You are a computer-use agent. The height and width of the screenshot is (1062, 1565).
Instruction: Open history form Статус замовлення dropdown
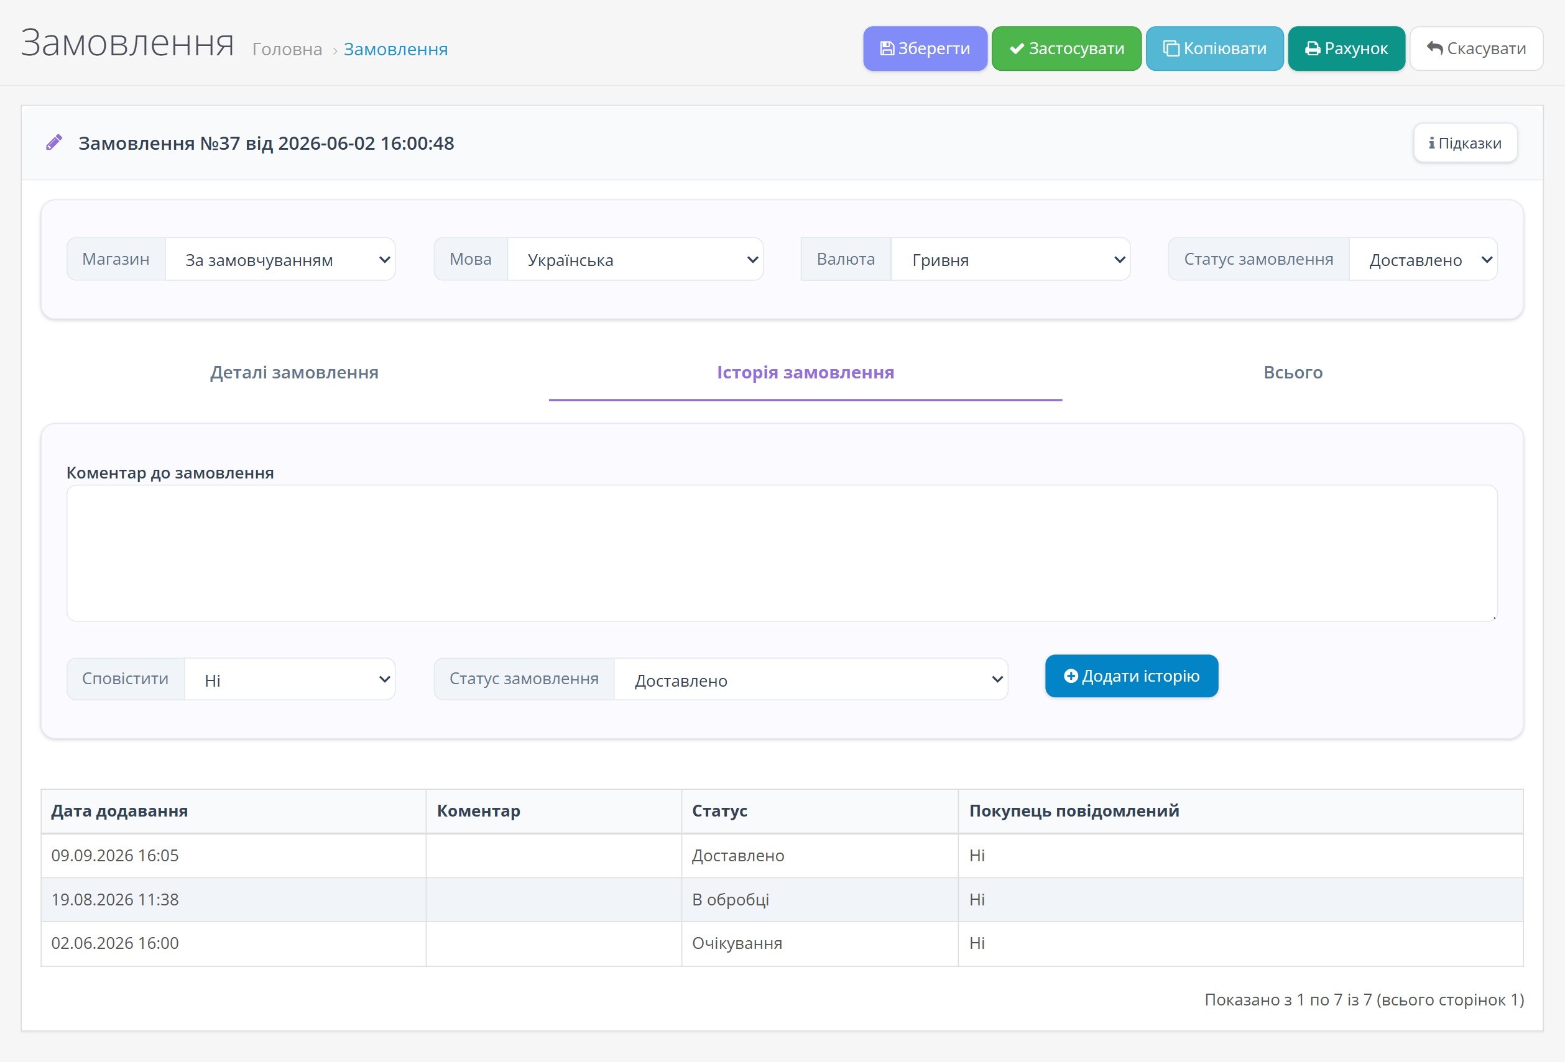click(x=811, y=679)
